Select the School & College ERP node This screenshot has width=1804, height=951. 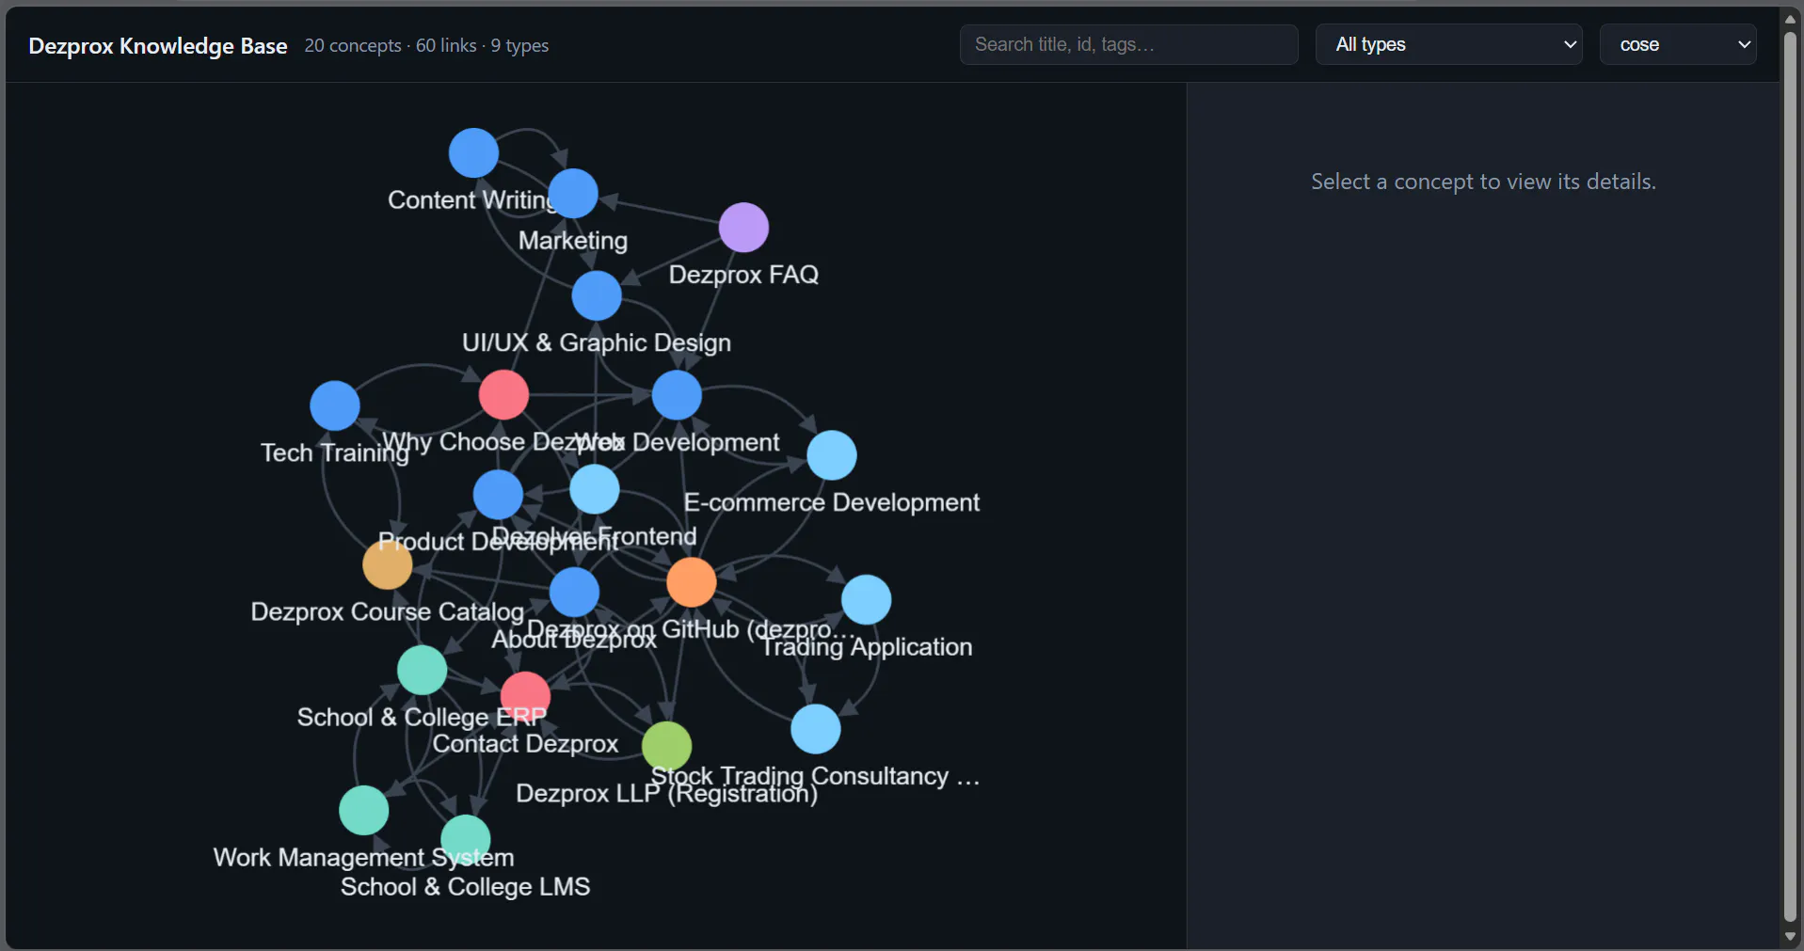point(422,670)
